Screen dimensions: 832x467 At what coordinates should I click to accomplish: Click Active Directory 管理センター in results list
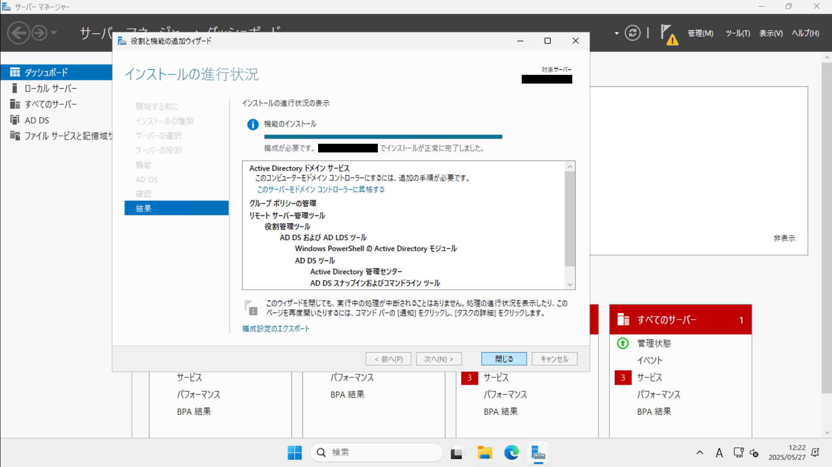click(356, 271)
